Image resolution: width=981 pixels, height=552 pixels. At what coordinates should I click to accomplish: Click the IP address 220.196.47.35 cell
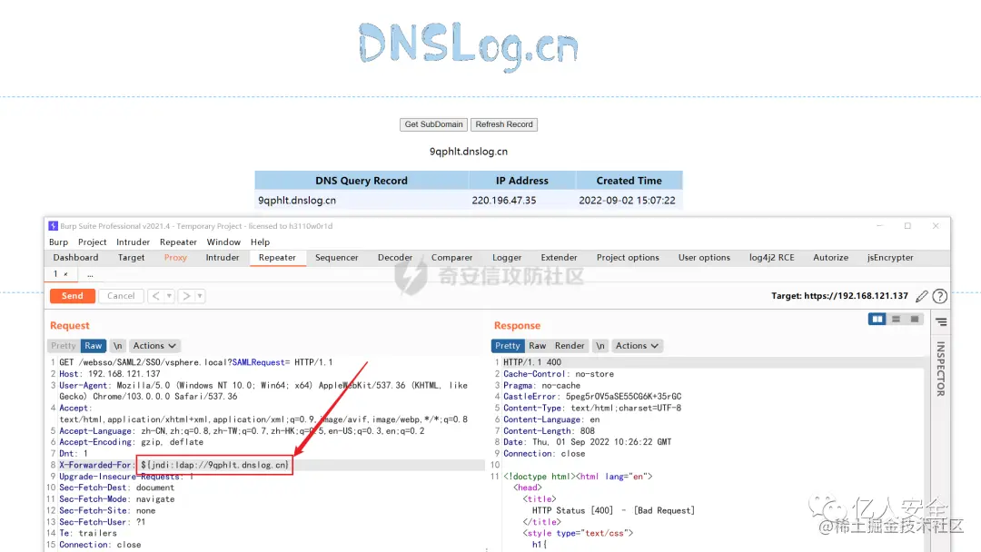click(x=521, y=201)
